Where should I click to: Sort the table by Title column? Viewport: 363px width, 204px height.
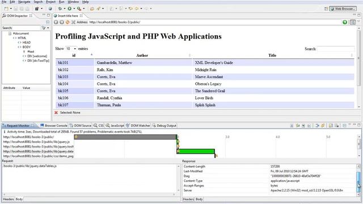pos(273,56)
